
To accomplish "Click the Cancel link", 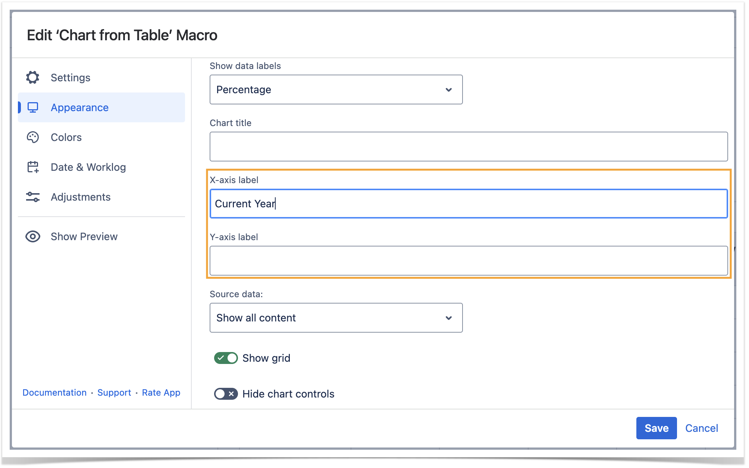I will click(701, 428).
